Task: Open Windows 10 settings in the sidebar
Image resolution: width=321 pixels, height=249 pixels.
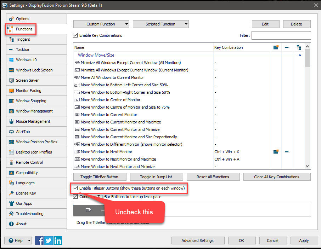Action: pyautogui.click(x=26, y=60)
